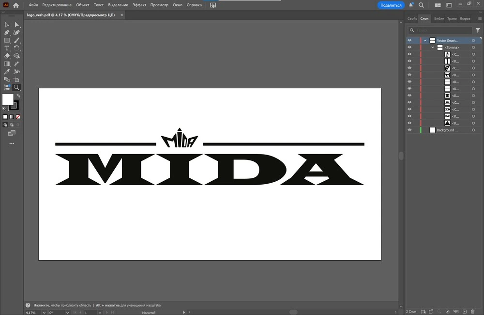Collapse the Vector Smart layer tree
484x315 pixels.
[425, 41]
